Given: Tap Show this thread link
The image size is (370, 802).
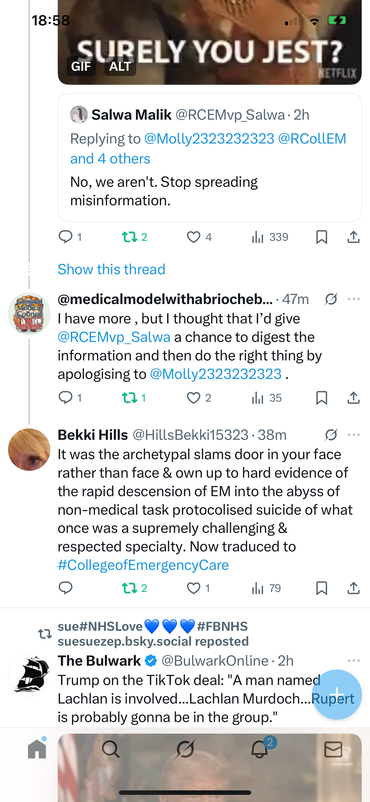Looking at the screenshot, I should [111, 269].
